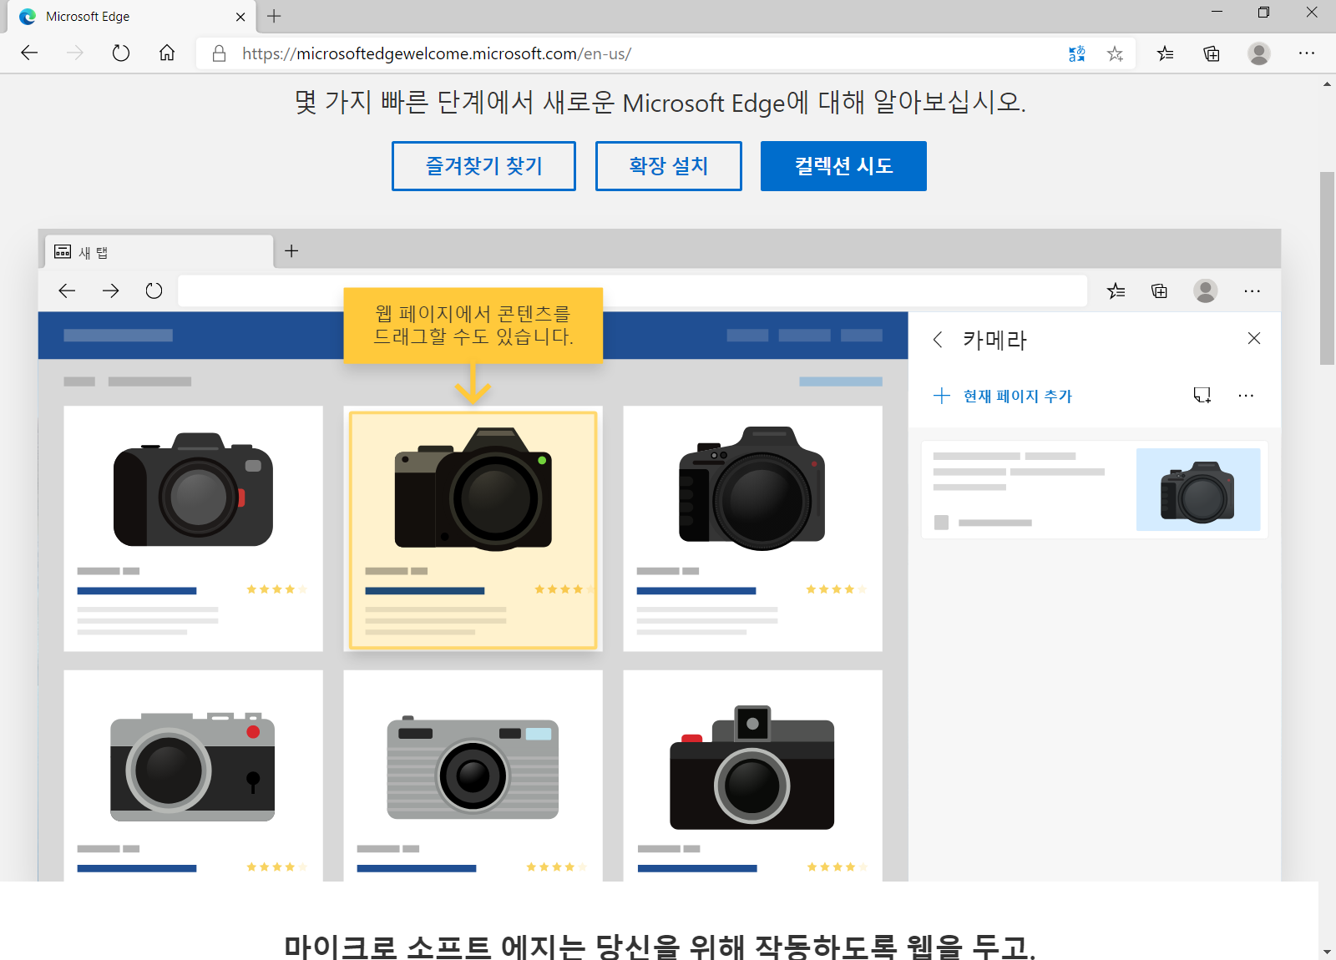1336x960 pixels.
Task: Click 확장 설치 button
Action: [x=669, y=166]
